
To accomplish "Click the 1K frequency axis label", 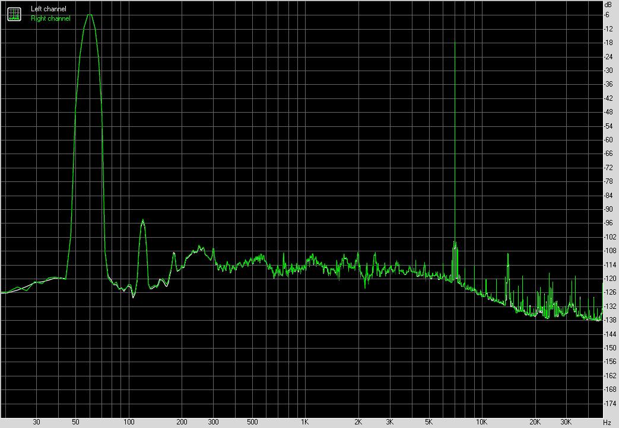I will pos(304,422).
